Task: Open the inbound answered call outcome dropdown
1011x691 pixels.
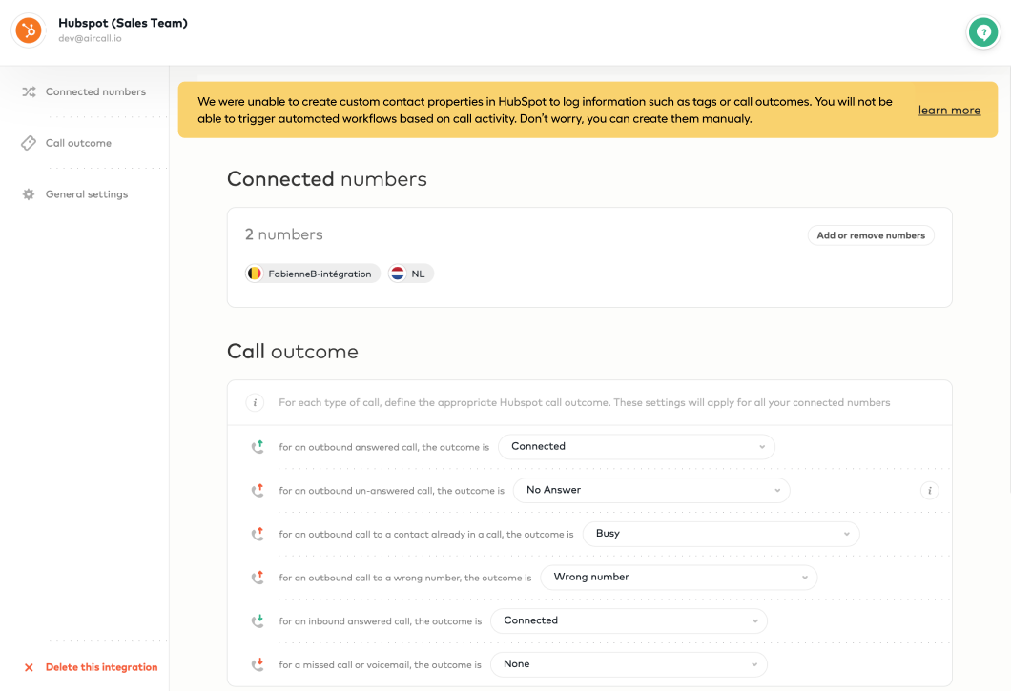Action: 629,620
